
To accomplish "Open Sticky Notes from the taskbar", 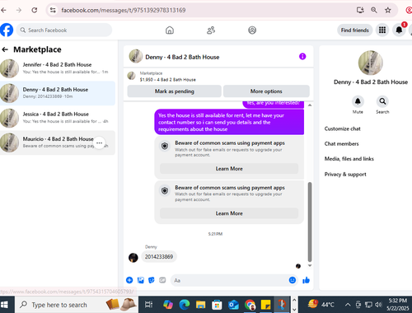I will [265, 305].
